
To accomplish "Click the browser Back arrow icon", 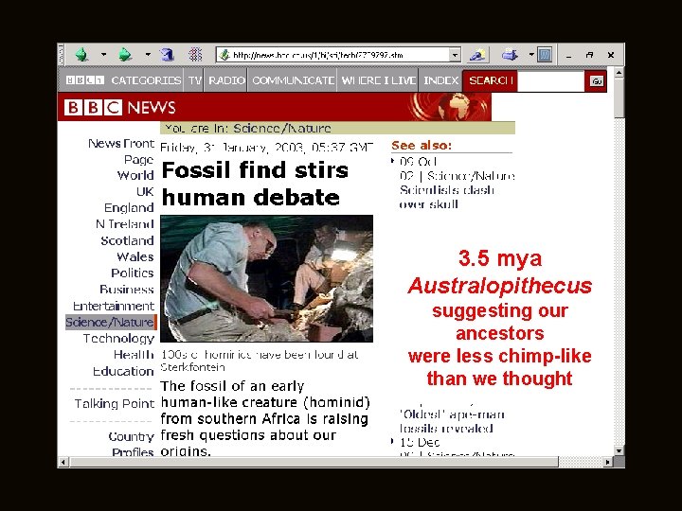I will click(82, 55).
